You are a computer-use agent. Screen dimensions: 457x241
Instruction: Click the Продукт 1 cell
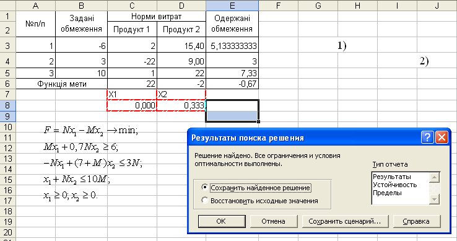coord(132,29)
